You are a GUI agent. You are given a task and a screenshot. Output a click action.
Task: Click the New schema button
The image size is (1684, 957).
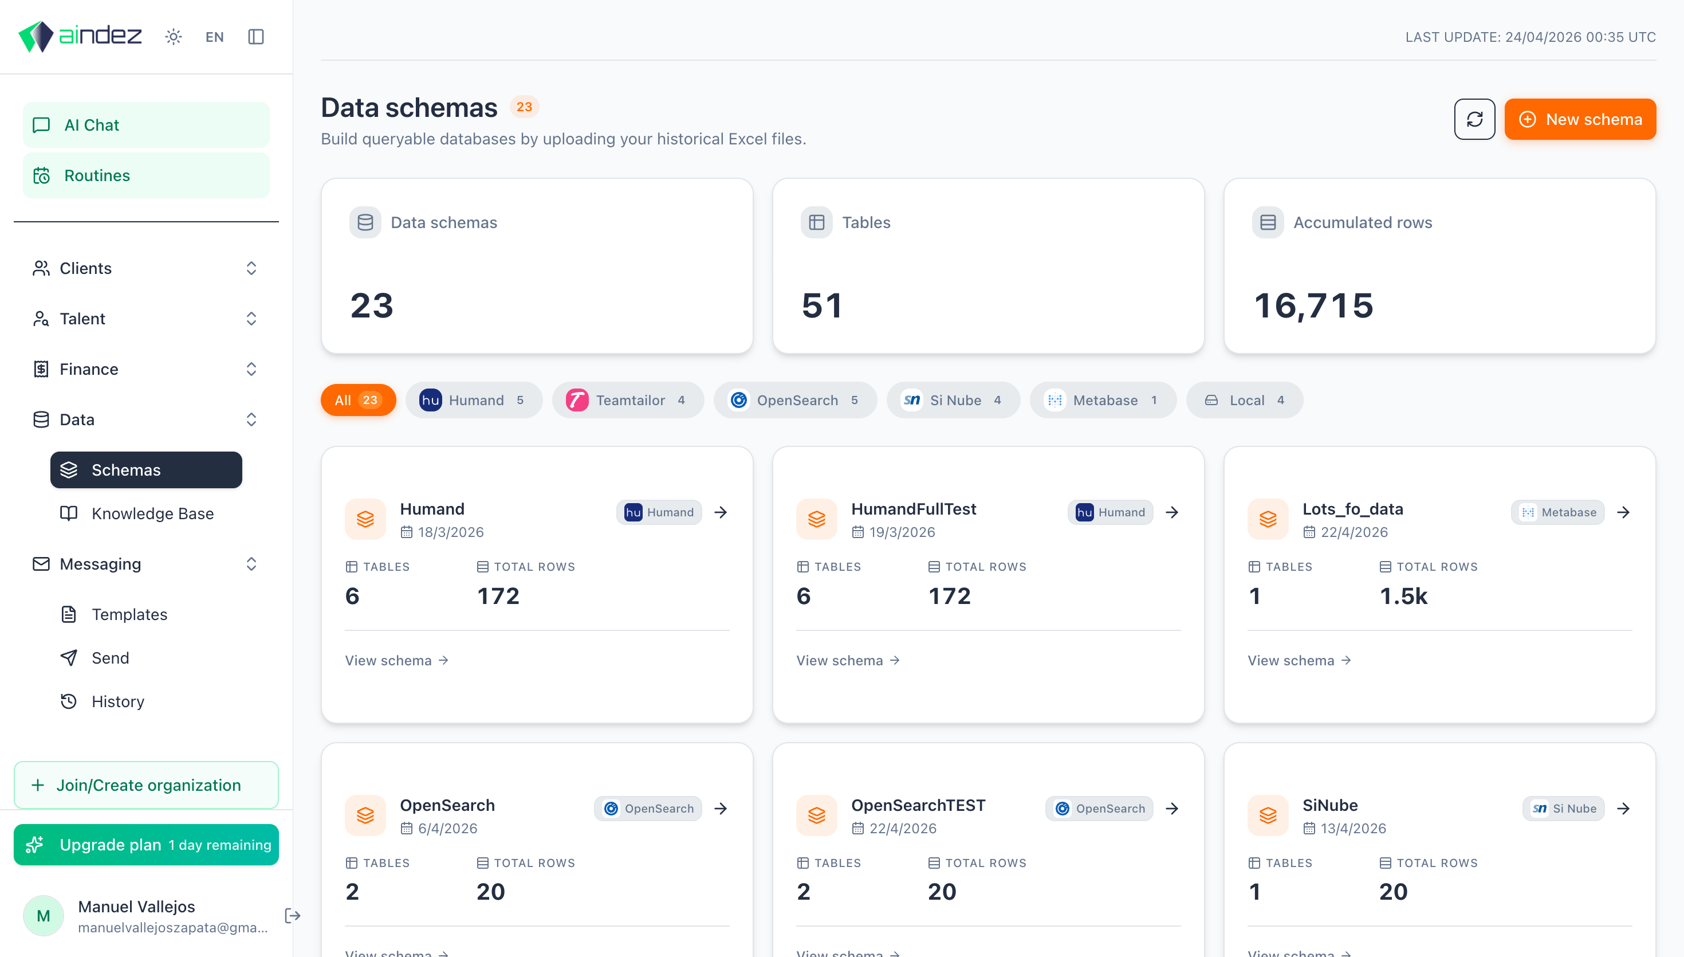tap(1580, 119)
